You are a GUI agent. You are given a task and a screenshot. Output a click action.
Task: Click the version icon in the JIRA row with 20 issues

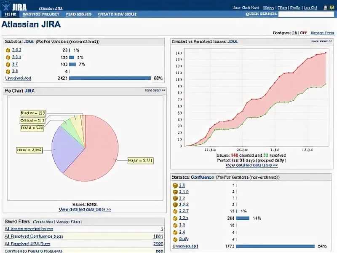tap(8, 50)
